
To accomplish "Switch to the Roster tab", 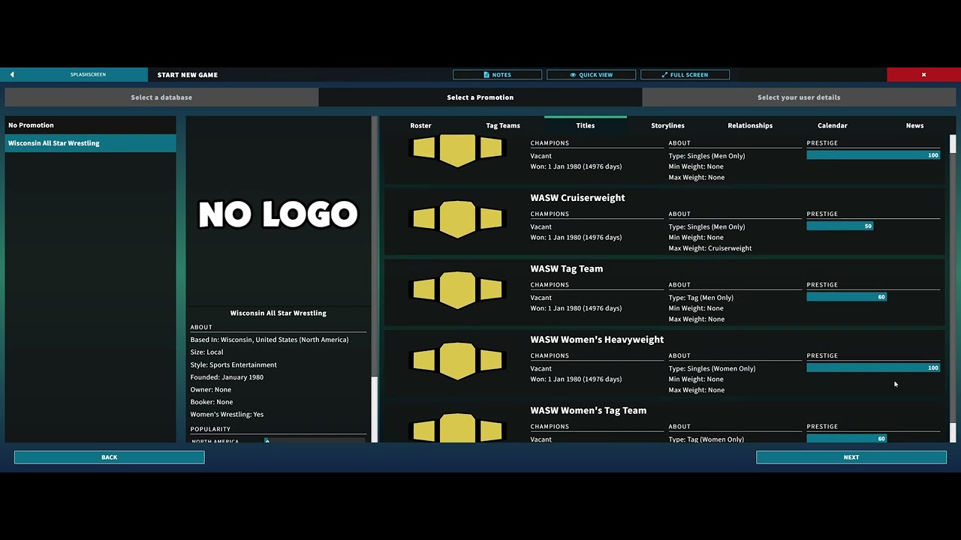I will (x=420, y=126).
